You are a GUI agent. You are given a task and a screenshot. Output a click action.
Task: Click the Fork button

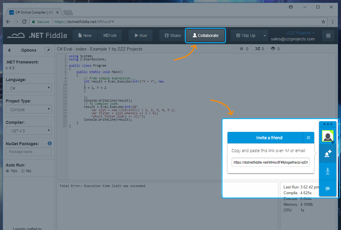[110, 35]
